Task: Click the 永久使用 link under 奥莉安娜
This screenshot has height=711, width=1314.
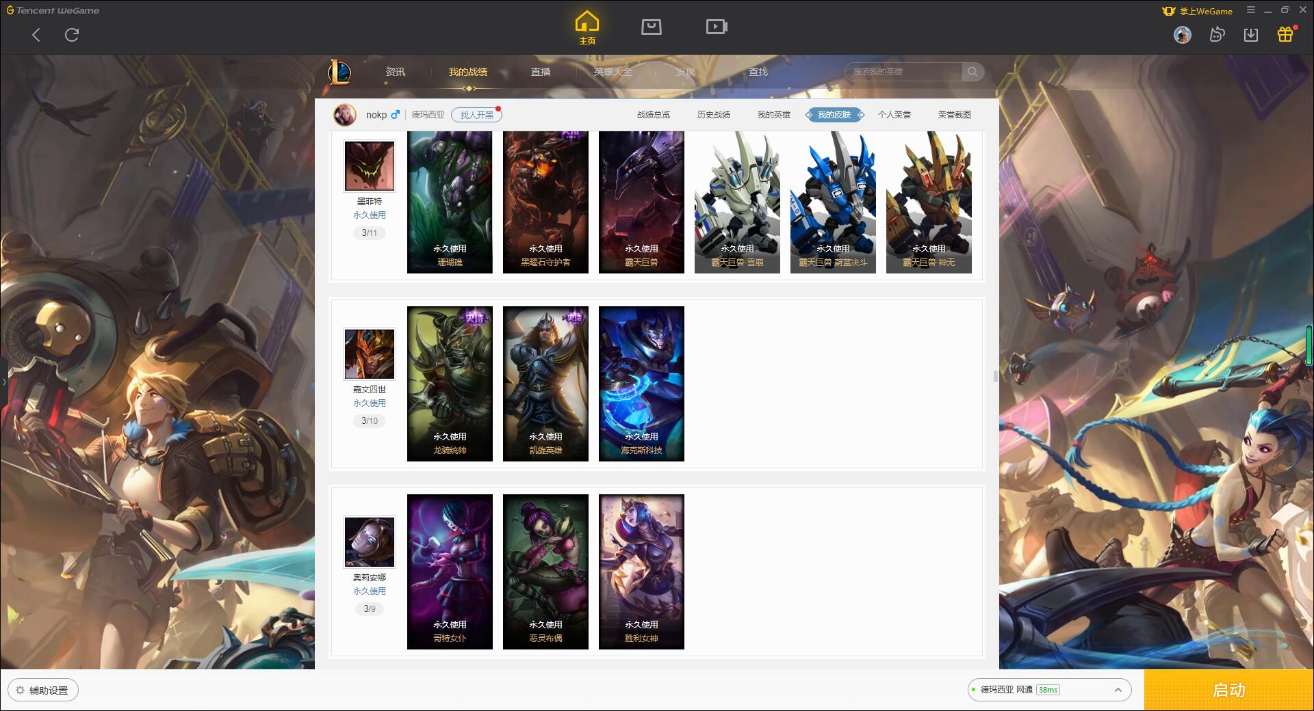Action: tap(370, 591)
